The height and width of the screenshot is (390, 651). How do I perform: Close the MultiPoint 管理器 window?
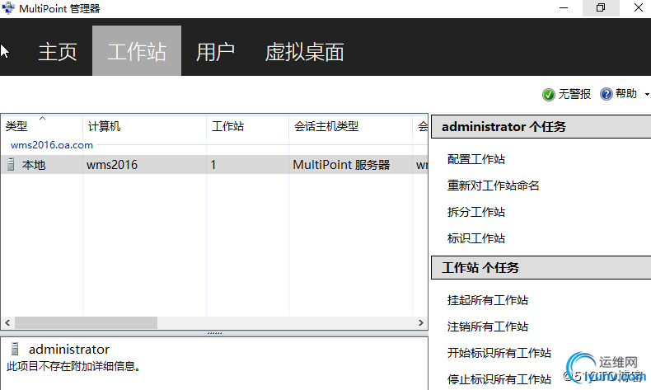pos(639,8)
